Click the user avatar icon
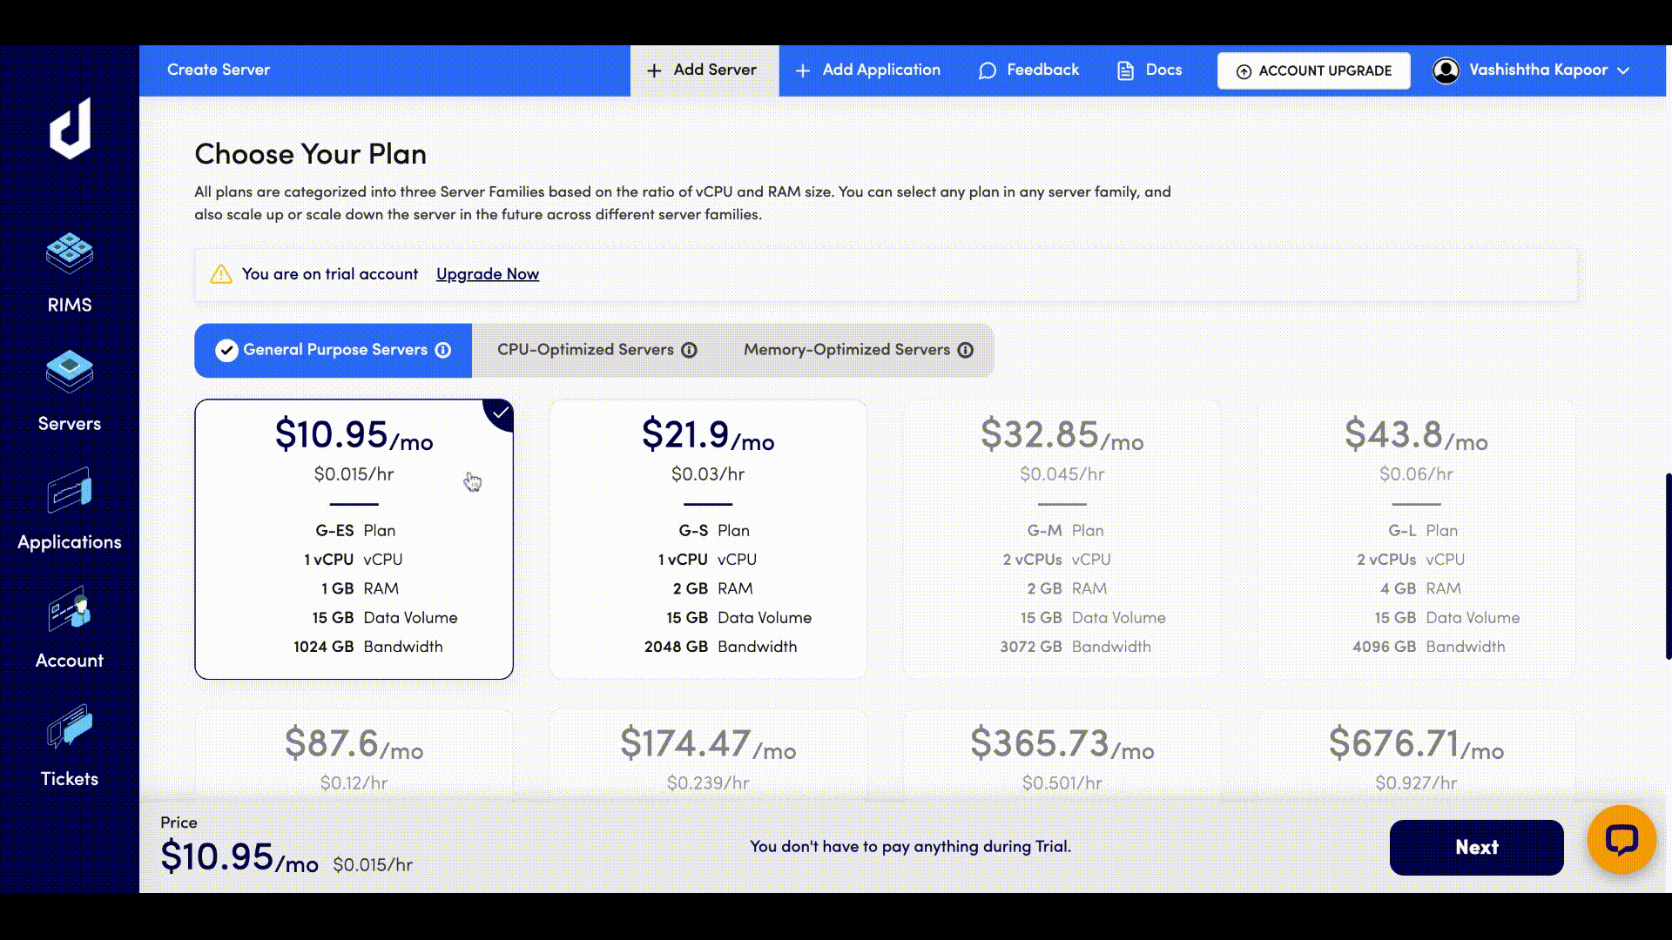Viewport: 1672px width, 940px height. coord(1446,70)
